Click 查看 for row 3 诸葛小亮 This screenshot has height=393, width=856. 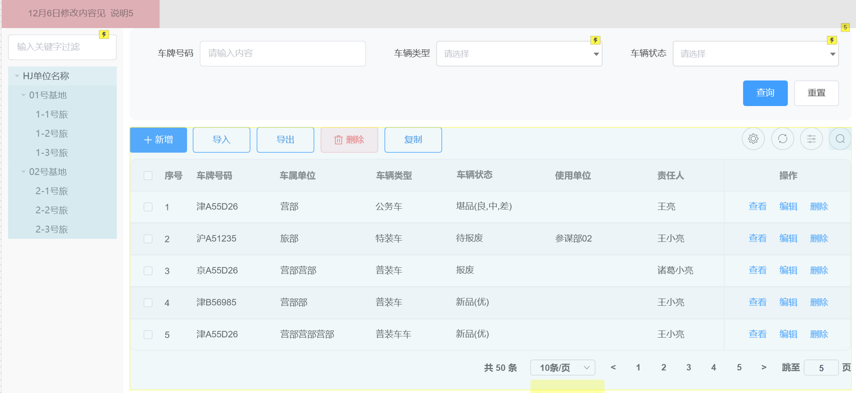click(x=758, y=270)
